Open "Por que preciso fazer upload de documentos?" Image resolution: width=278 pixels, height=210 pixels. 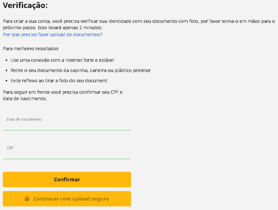click(x=53, y=35)
